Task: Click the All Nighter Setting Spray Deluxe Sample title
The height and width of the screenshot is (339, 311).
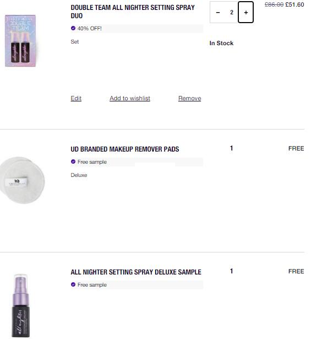Action: click(136, 272)
